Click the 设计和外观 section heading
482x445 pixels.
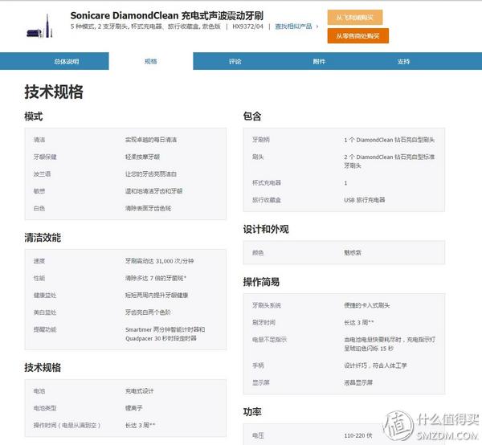tap(266, 229)
